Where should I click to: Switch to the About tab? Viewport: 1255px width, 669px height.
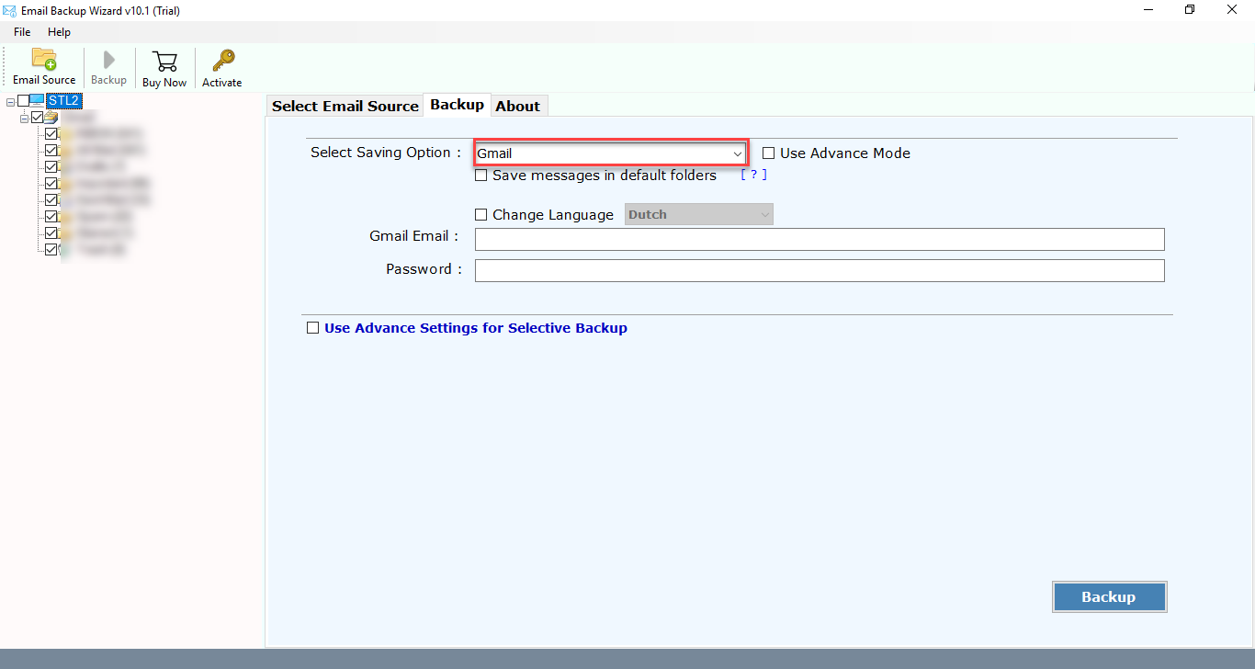(518, 105)
